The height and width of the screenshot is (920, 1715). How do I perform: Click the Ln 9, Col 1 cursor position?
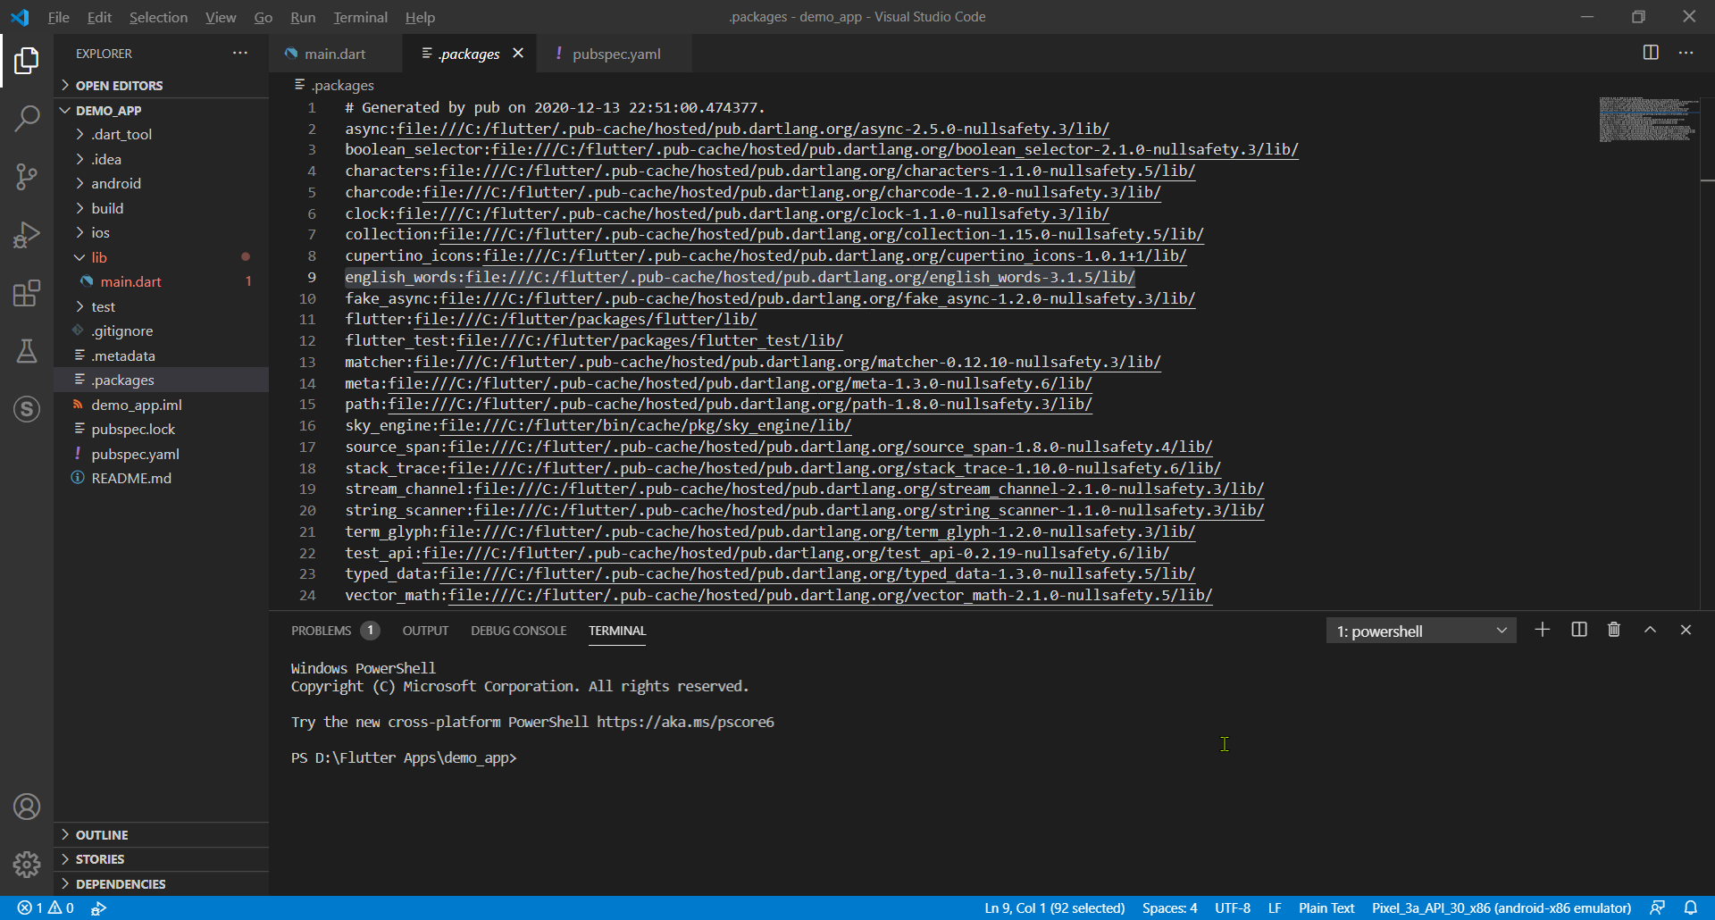coord(1054,907)
